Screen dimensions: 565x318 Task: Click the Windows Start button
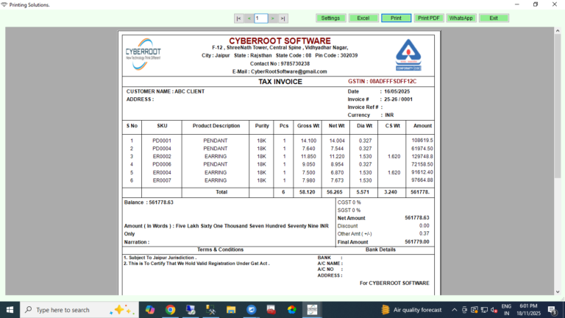(x=10, y=310)
